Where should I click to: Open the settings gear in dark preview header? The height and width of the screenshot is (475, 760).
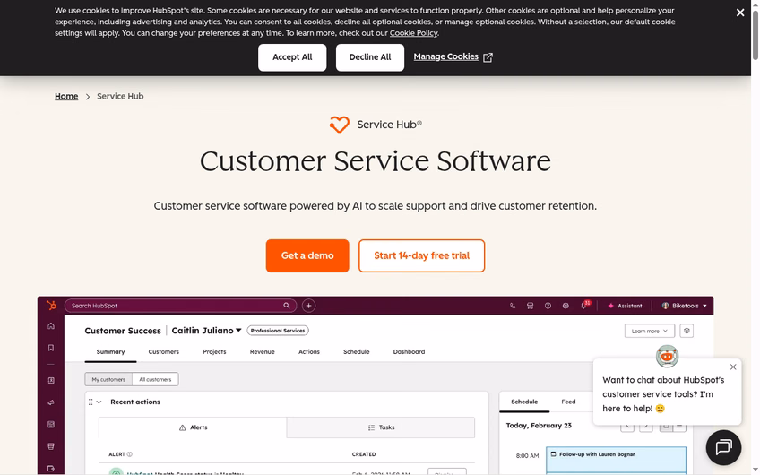click(x=566, y=306)
